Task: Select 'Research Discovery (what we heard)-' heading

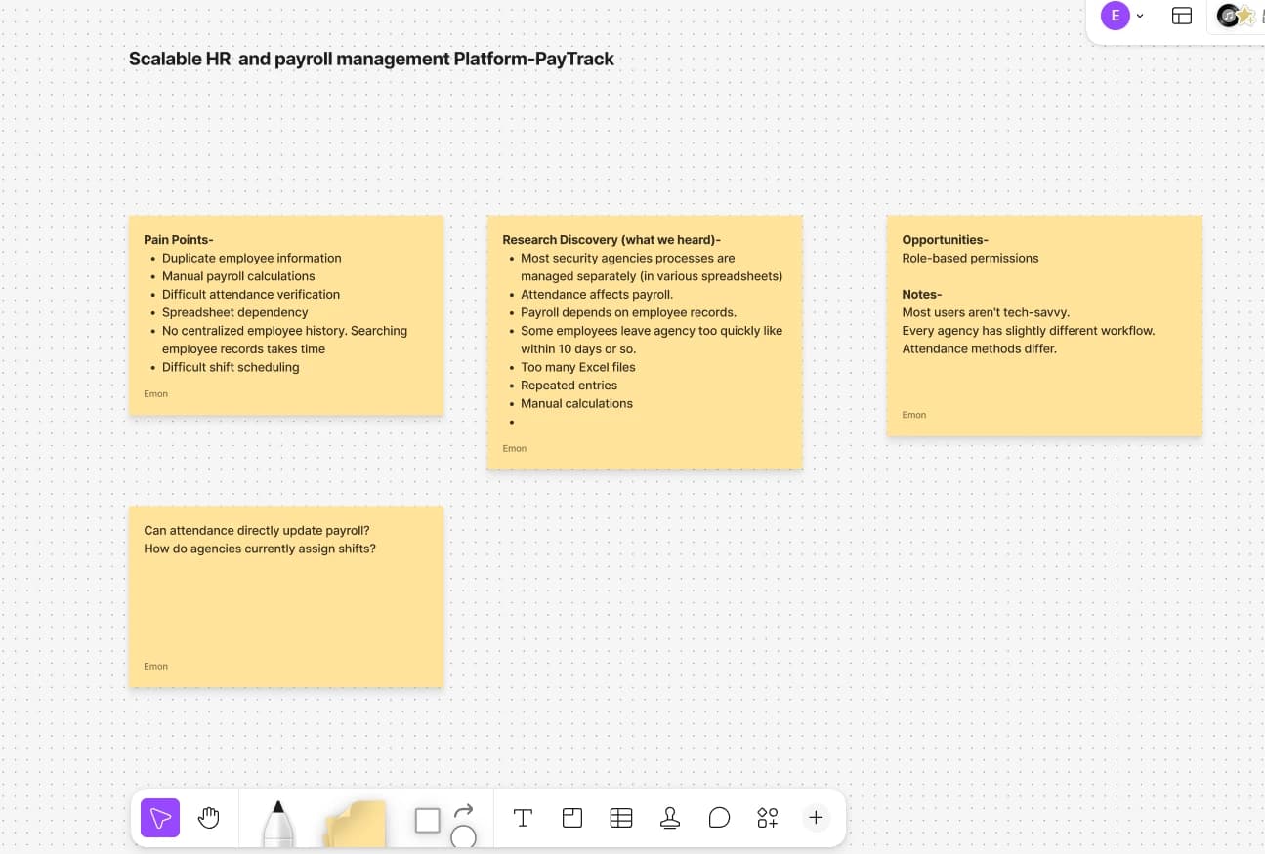Action: pos(611,240)
